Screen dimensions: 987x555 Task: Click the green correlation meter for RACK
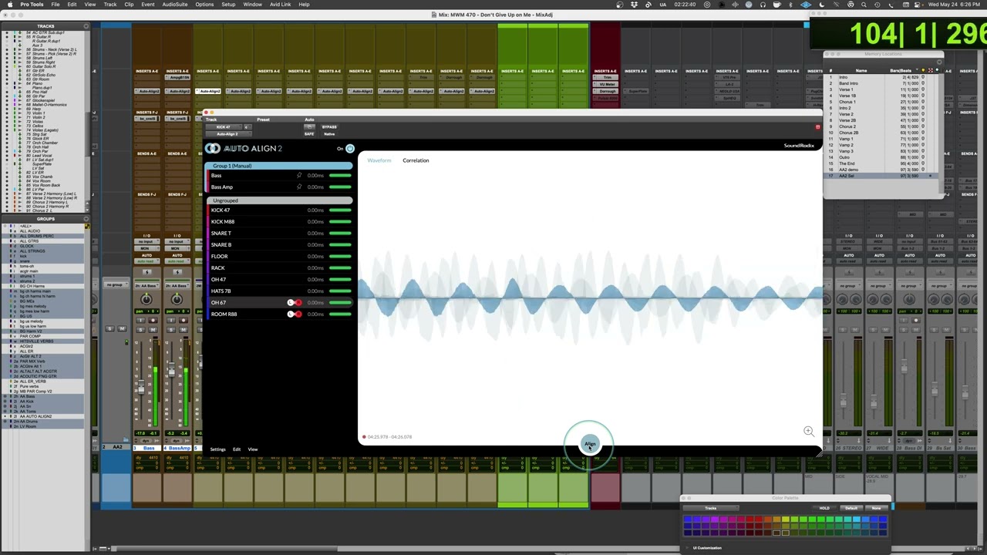340,267
